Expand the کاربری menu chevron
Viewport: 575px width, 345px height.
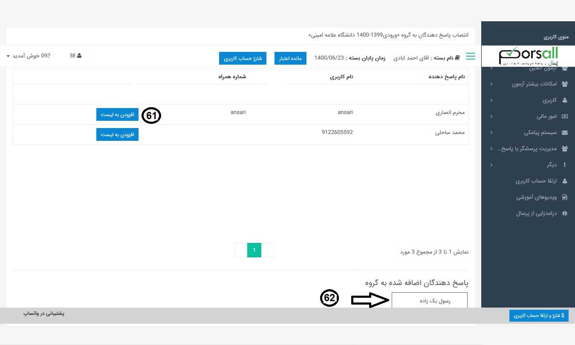coord(491,100)
